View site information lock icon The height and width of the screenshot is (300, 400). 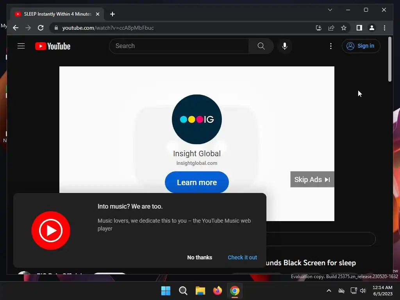[x=56, y=28]
